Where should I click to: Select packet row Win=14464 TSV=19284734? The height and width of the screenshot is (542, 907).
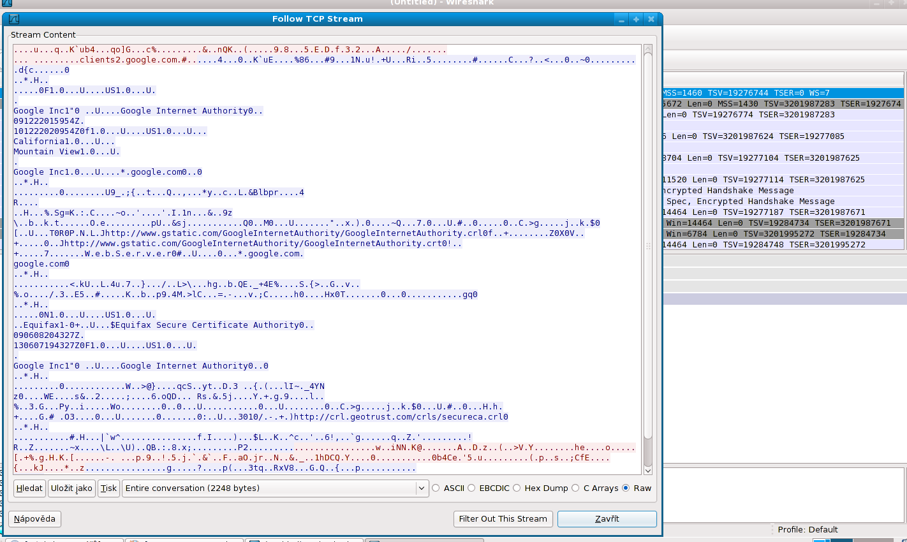point(783,223)
